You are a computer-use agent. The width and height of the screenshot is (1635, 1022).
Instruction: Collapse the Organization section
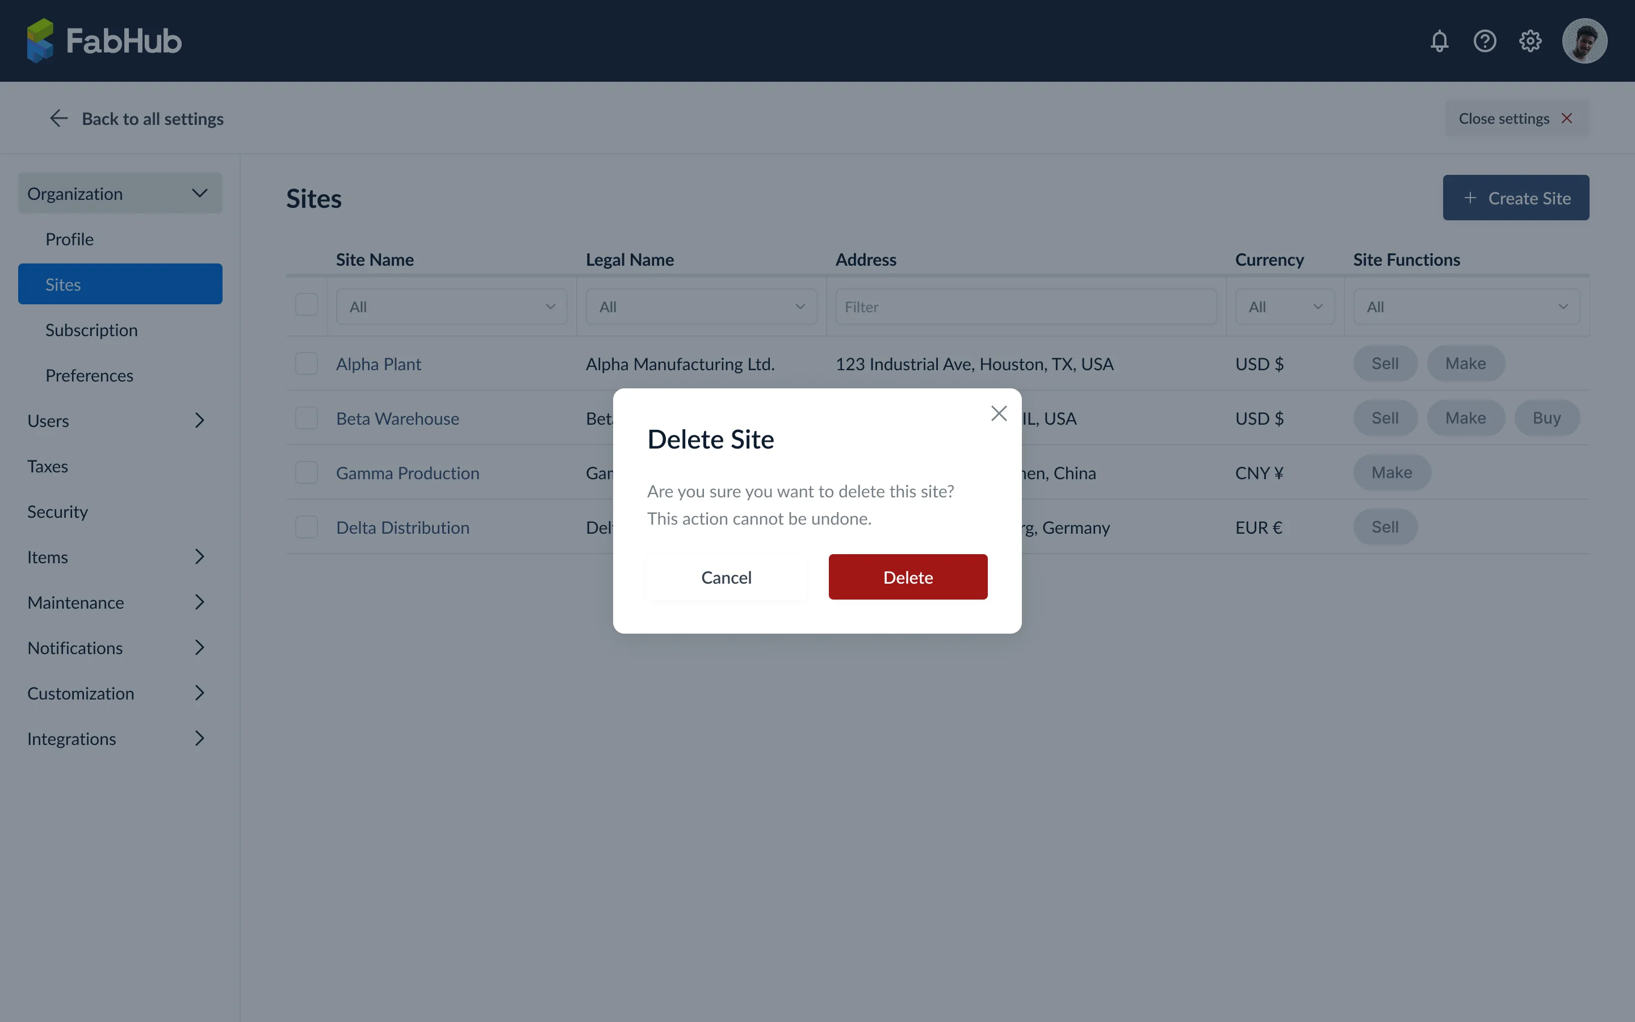click(120, 193)
